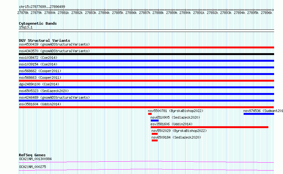Select the 15q13.1 cytogenetic band bar
Screen dimensions: 283x174
pos(146,31)
